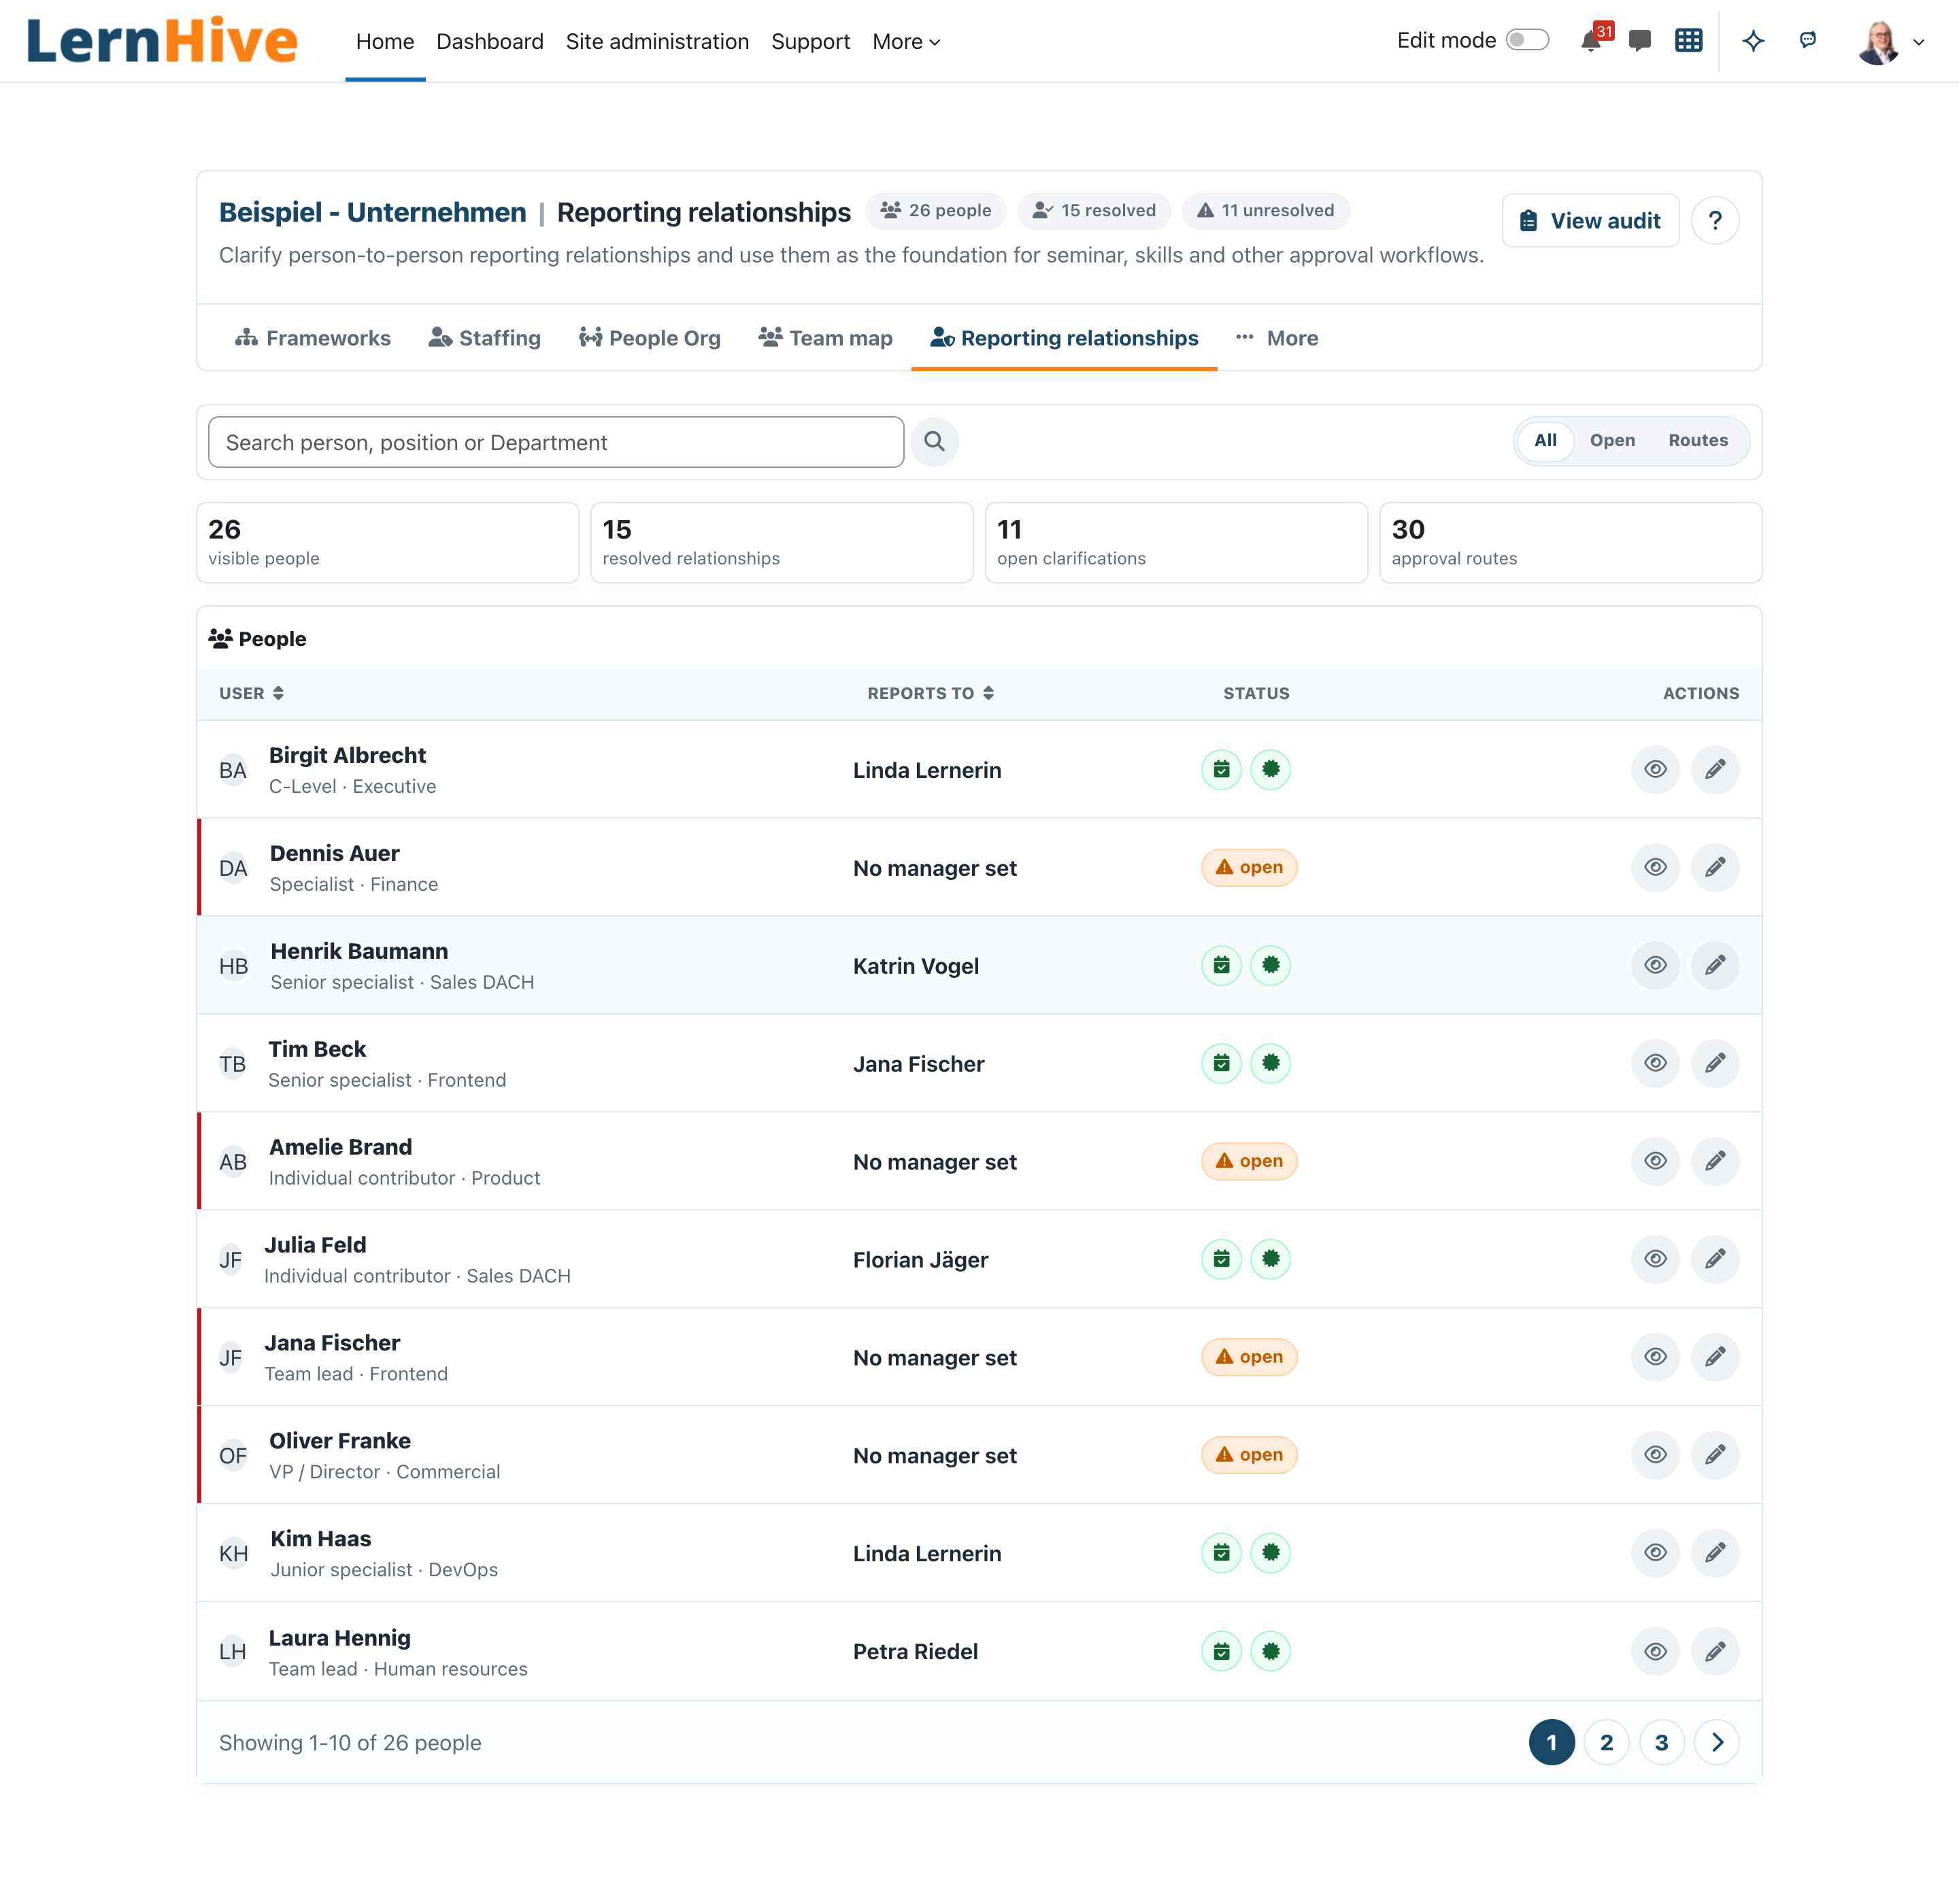1959x1904 pixels.
Task: Edit Birgit Albrecht's reporting relationship pencil
Action: [1714, 769]
